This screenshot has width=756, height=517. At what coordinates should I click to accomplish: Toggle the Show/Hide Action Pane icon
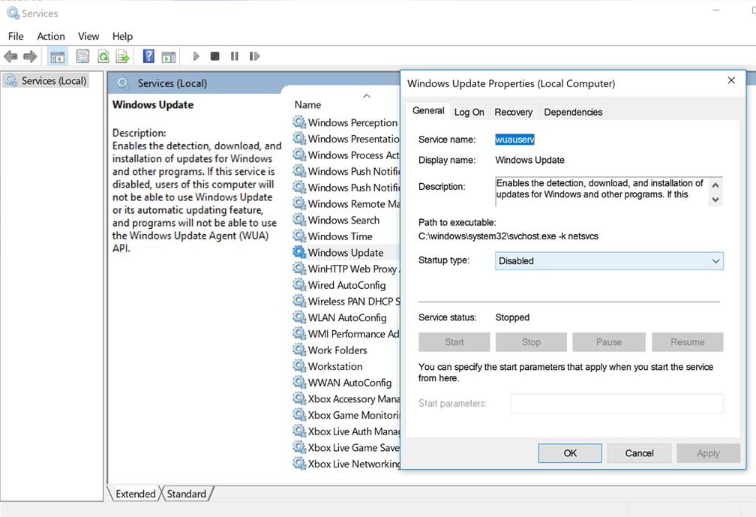click(x=169, y=57)
